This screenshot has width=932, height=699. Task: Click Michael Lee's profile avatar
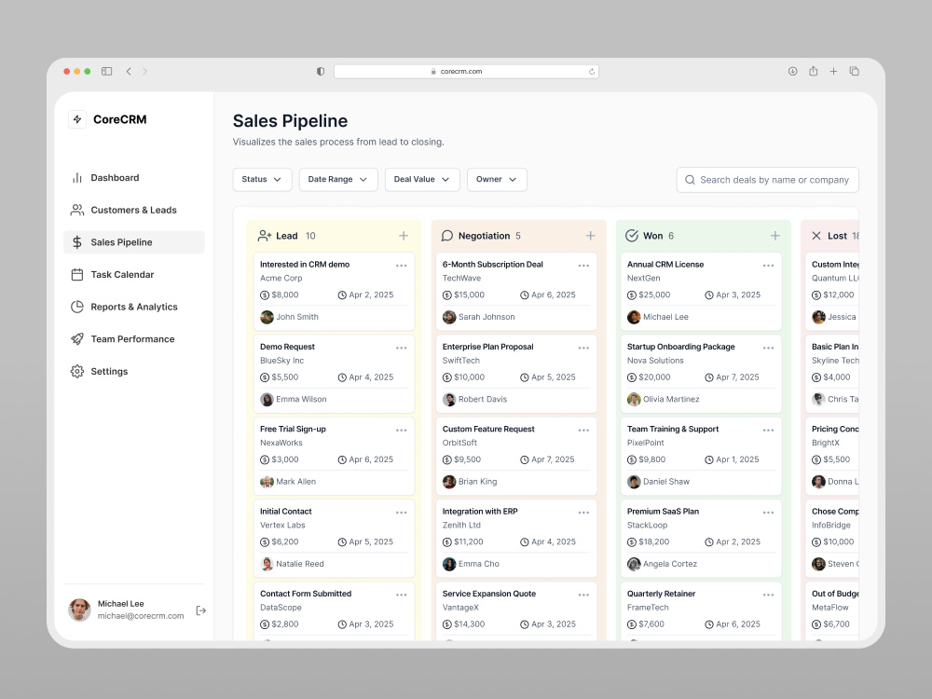[x=79, y=610]
